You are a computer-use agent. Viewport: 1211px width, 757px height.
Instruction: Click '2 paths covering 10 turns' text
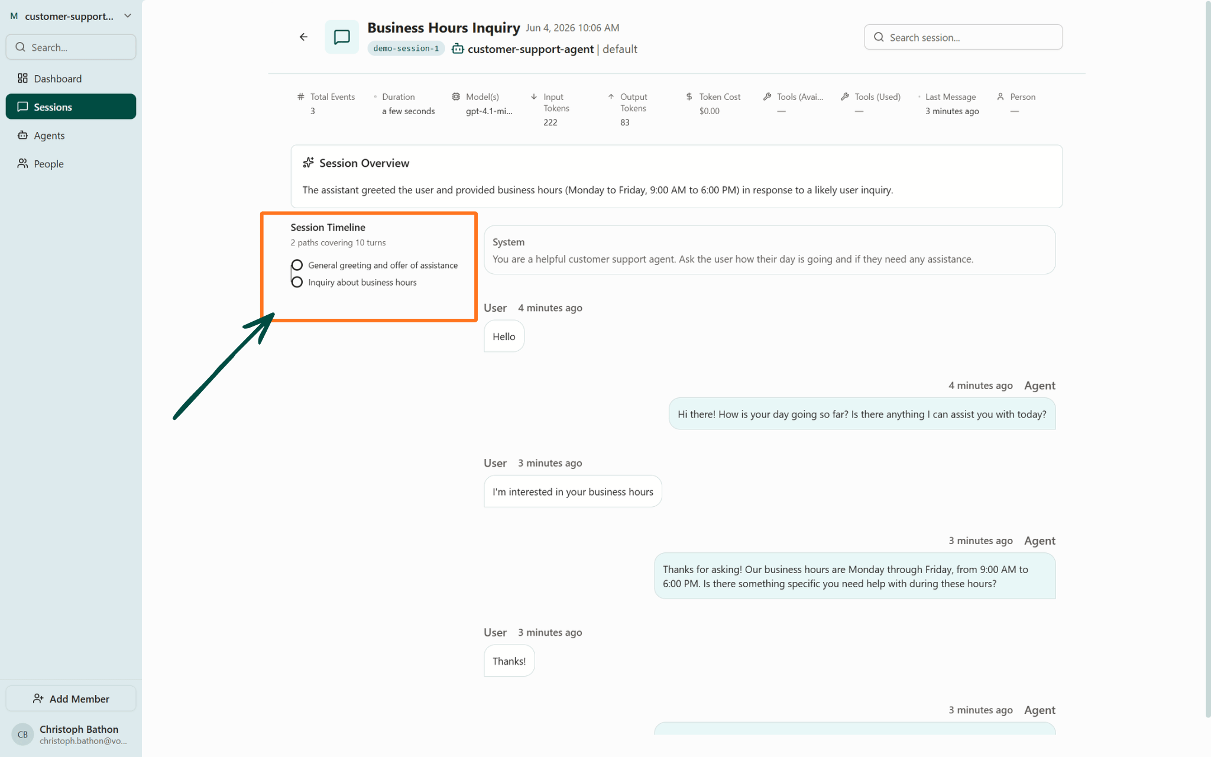338,242
